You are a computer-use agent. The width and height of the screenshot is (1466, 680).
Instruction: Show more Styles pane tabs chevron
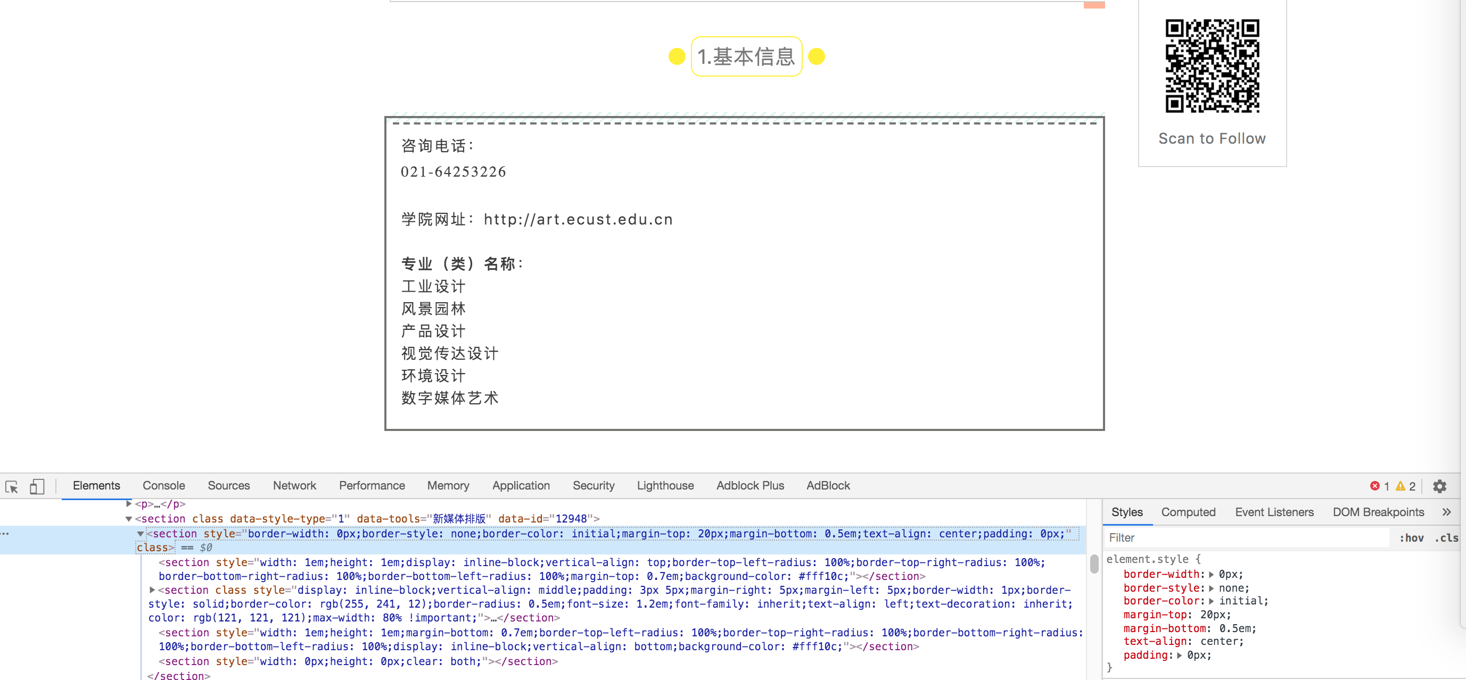[1446, 512]
